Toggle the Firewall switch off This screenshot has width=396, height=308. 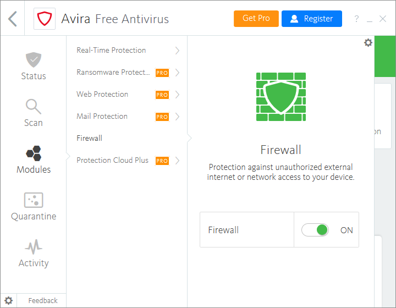coord(315,230)
